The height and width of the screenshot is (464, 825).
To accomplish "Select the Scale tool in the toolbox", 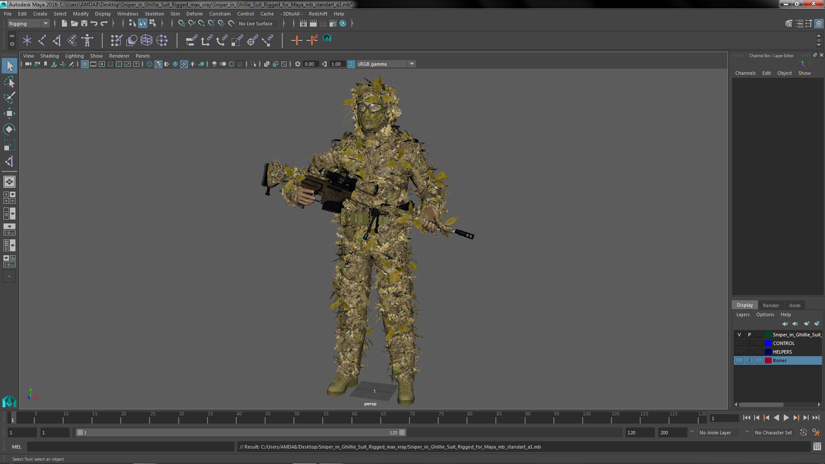I will coord(9,145).
